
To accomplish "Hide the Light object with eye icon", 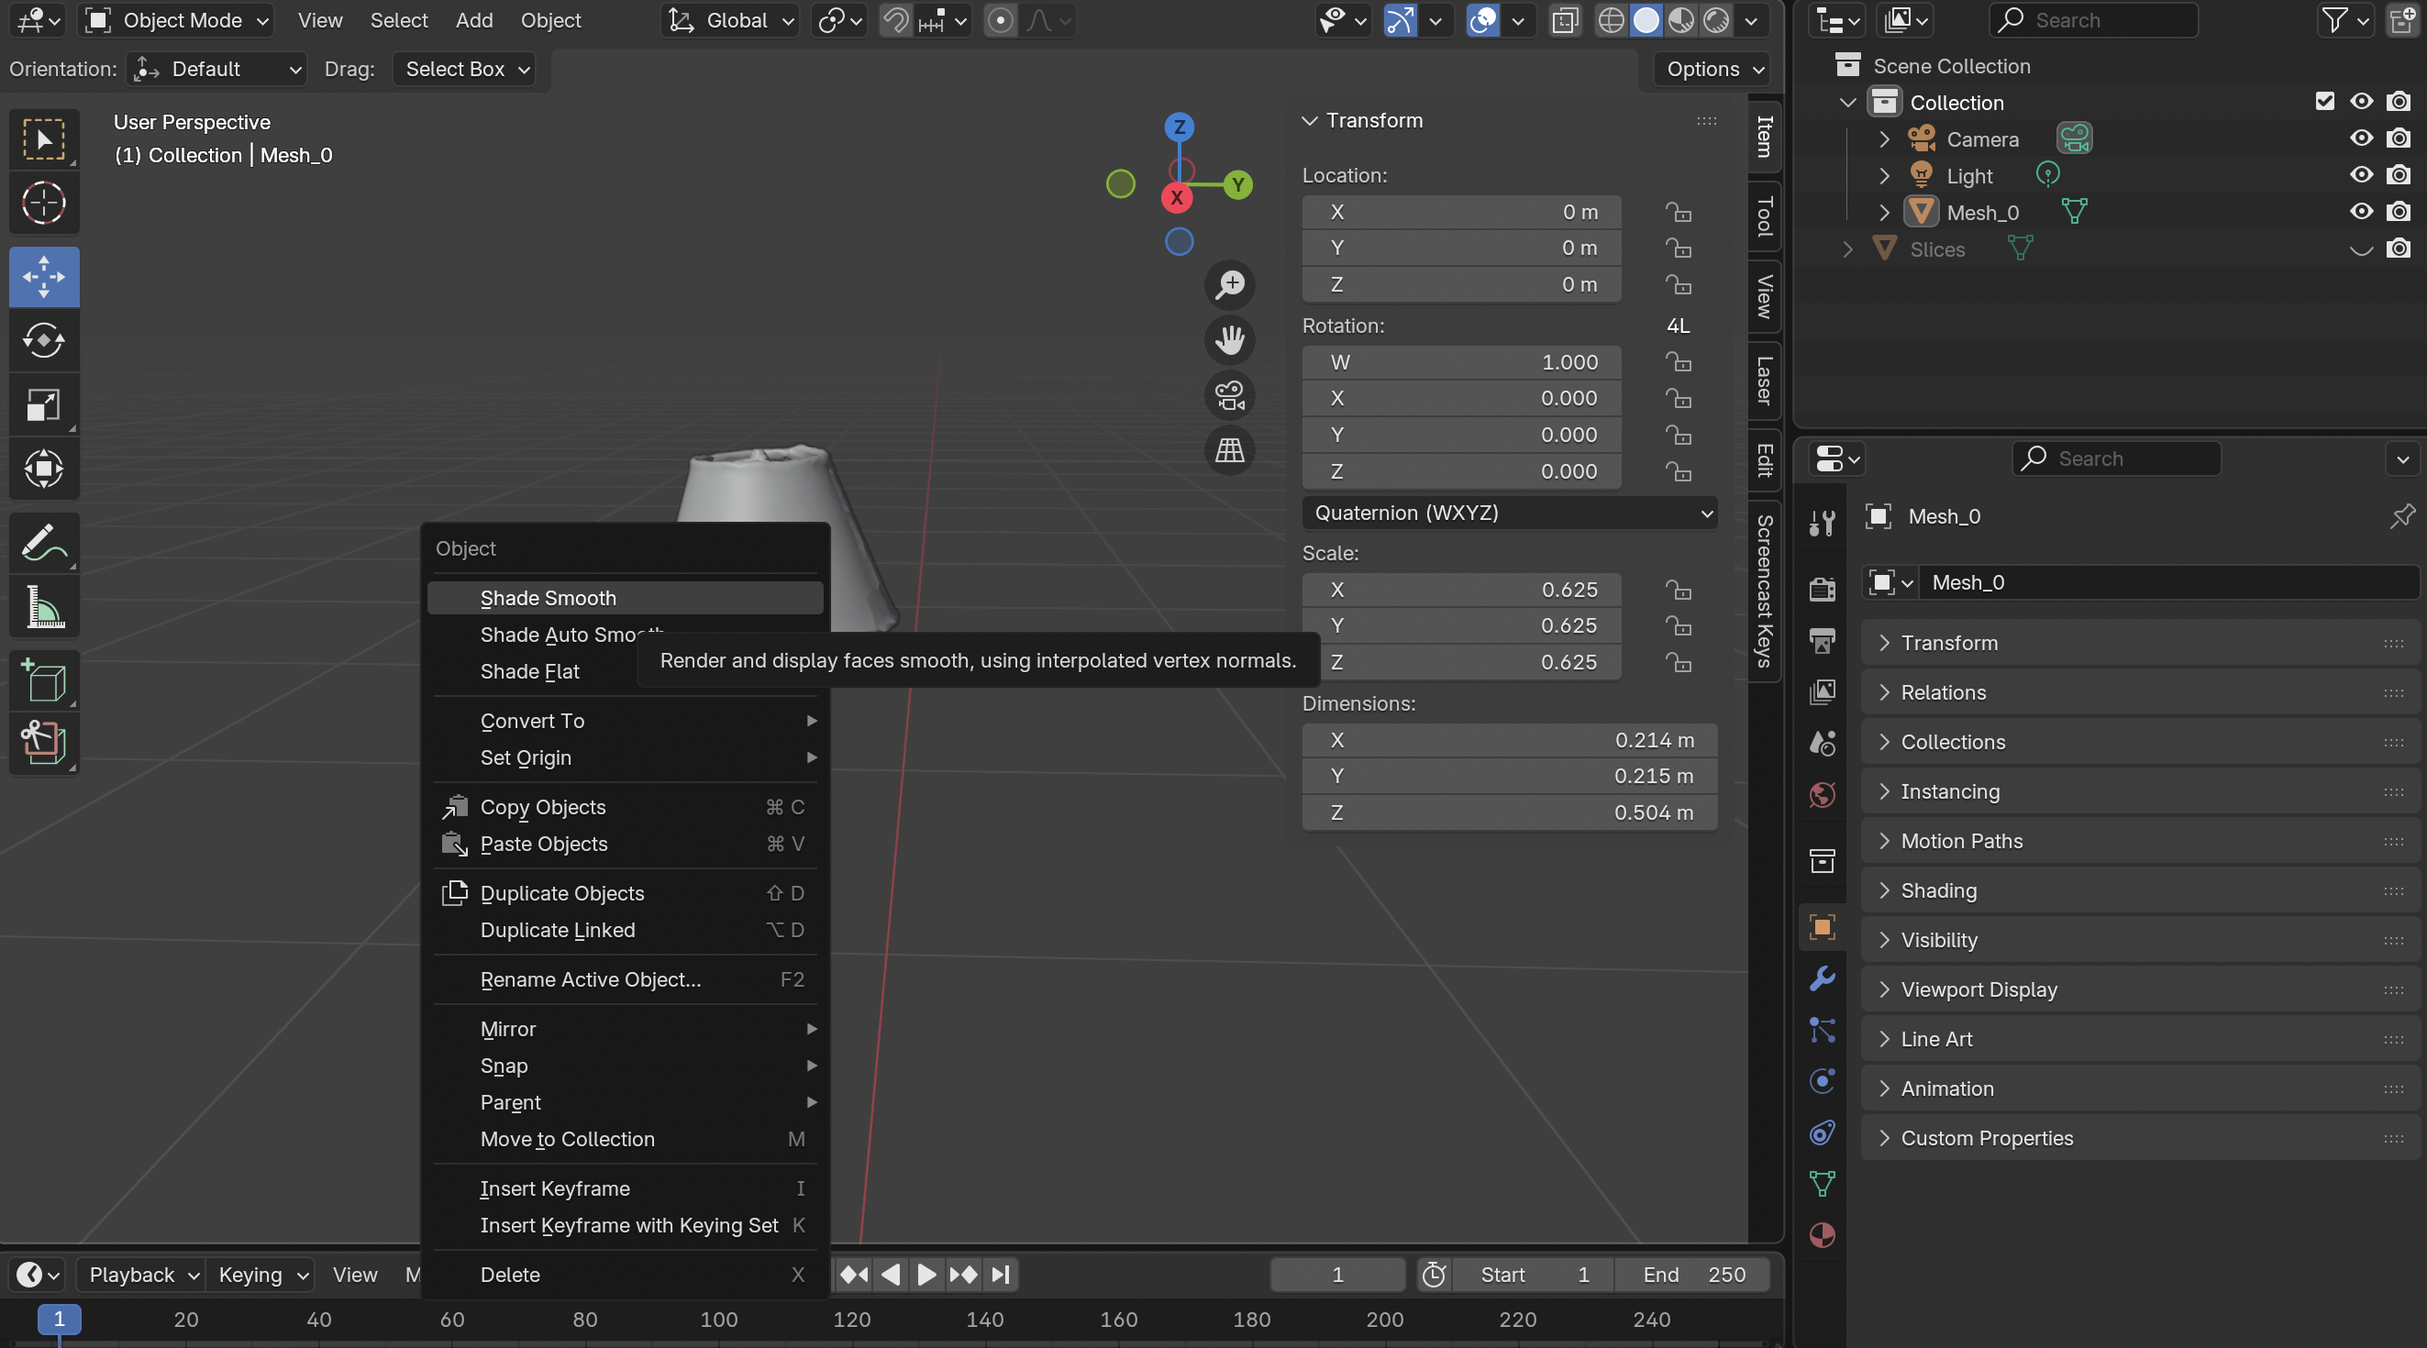I will click(2360, 175).
